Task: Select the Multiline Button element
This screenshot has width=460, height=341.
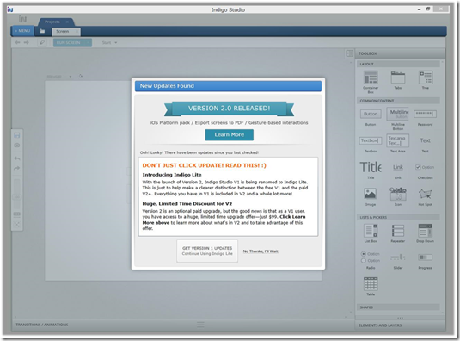Action: point(398,118)
